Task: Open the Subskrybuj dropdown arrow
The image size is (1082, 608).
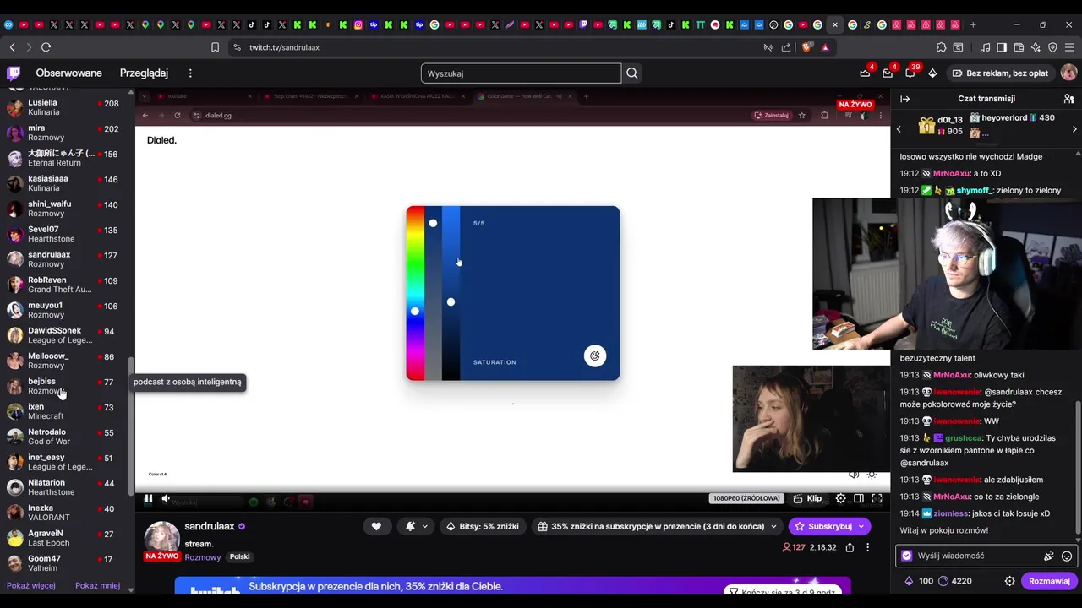Action: pos(861,526)
